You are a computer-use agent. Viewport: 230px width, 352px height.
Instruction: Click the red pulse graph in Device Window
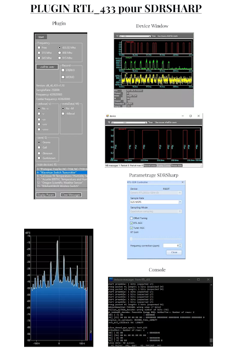coord(156,47)
